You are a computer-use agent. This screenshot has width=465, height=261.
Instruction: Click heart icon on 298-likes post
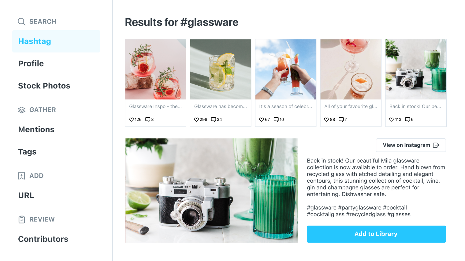click(196, 120)
